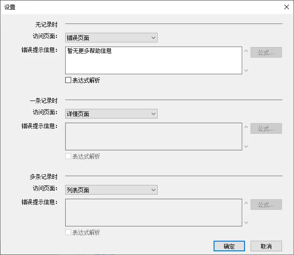Close the 设置 dialog window
This screenshot has width=294, height=255.
click(x=286, y=7)
